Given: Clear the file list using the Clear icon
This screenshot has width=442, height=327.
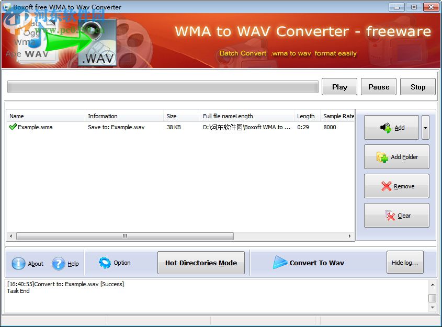Looking at the screenshot, I should point(389,215).
